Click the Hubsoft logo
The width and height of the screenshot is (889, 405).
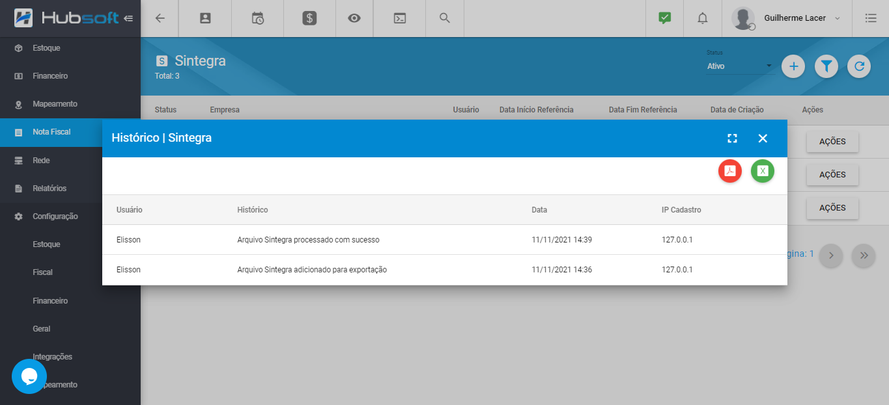click(66, 18)
